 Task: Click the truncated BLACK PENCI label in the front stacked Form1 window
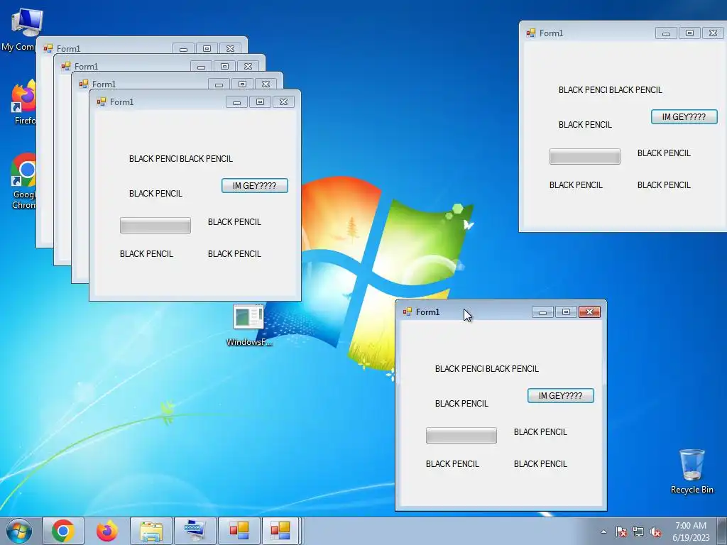coord(153,159)
